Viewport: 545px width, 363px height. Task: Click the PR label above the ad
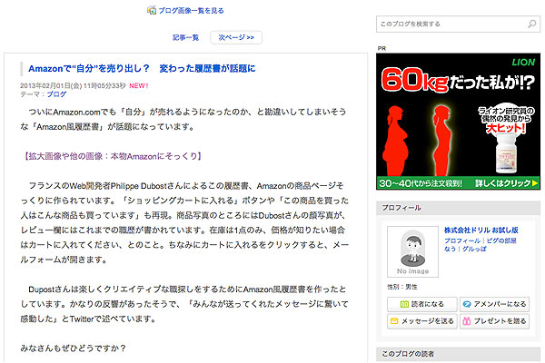[381, 48]
